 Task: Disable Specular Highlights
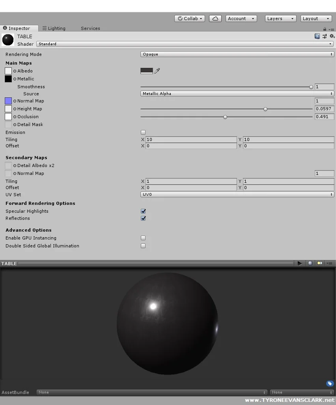point(143,211)
